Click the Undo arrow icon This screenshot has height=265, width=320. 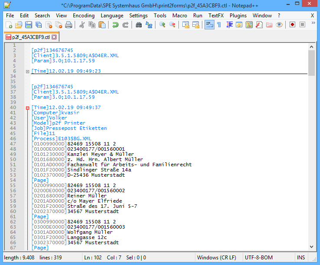[115, 25]
